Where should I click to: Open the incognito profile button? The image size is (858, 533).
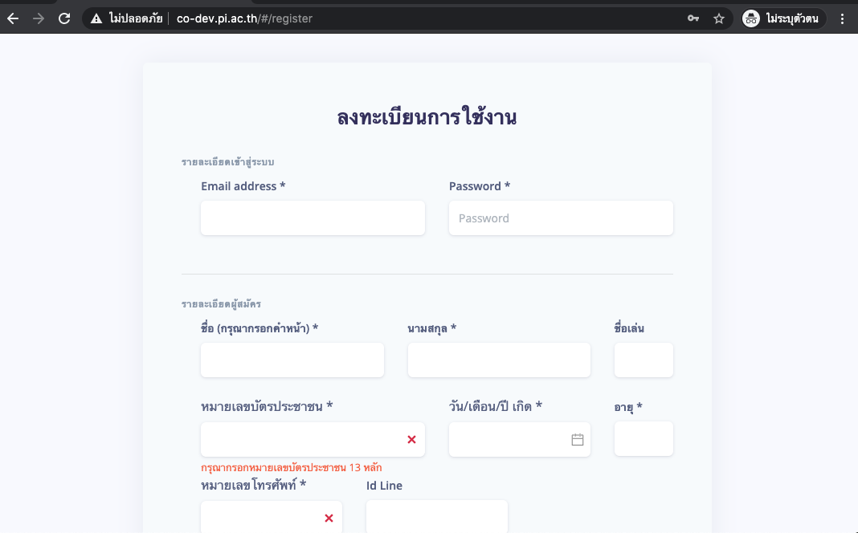coord(780,18)
